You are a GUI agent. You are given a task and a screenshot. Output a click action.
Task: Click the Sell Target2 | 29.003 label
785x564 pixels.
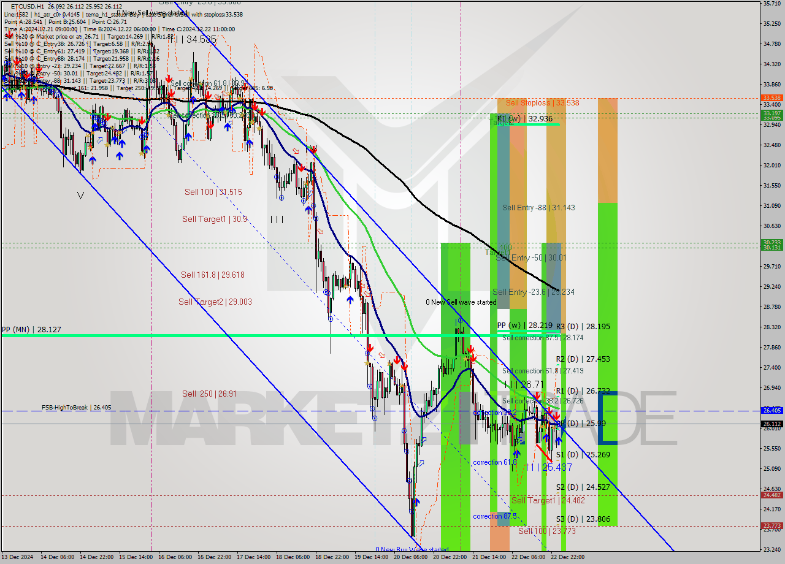coord(215,302)
